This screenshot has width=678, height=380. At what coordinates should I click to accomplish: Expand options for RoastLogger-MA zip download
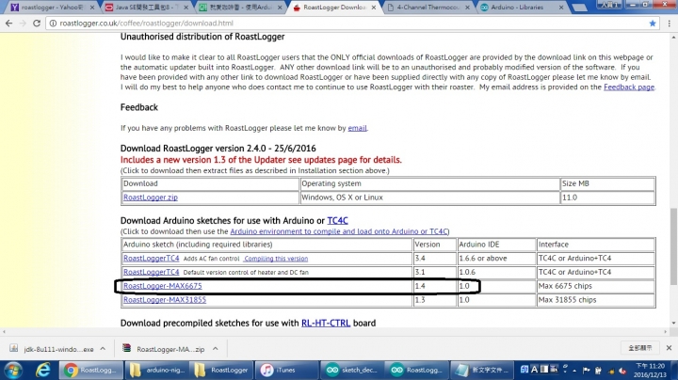pos(216,349)
